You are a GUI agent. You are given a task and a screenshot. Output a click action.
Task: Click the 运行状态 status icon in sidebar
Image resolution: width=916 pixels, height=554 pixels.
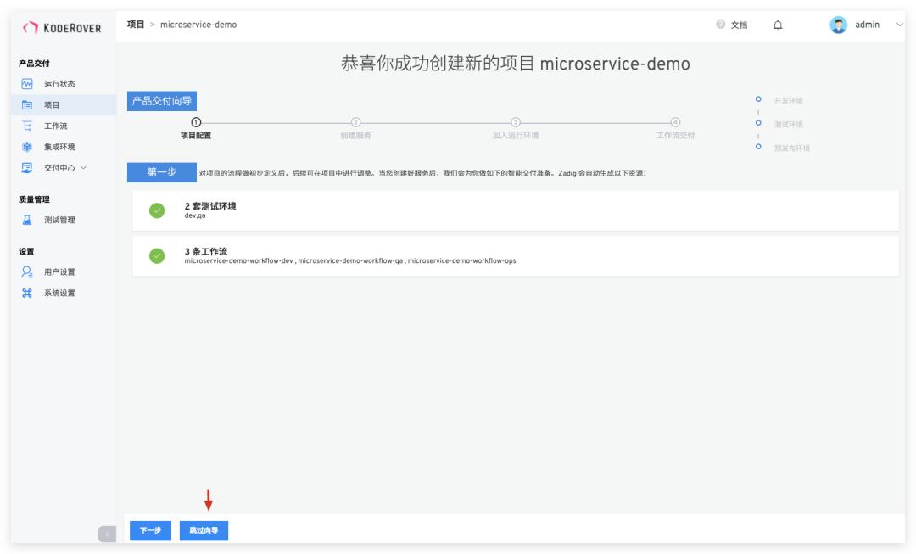click(x=27, y=84)
